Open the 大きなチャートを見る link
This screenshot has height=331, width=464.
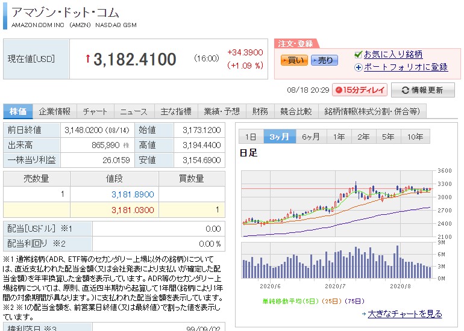click(x=405, y=314)
